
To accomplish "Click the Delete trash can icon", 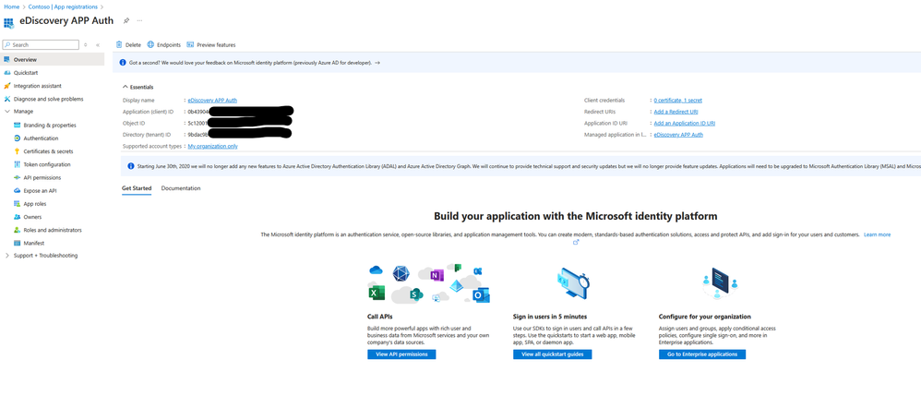I will [119, 44].
